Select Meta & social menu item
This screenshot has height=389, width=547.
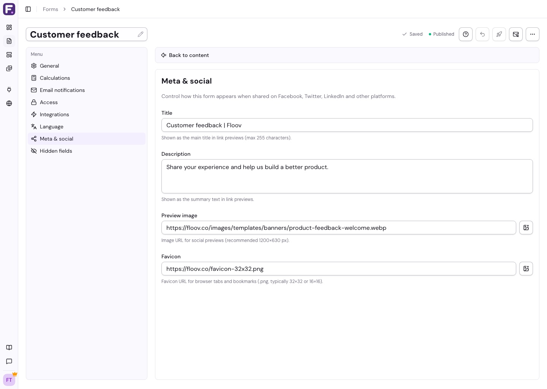pyautogui.click(x=87, y=139)
